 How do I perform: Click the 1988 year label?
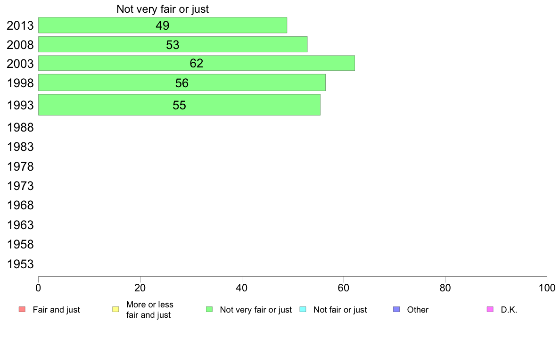click(x=20, y=128)
